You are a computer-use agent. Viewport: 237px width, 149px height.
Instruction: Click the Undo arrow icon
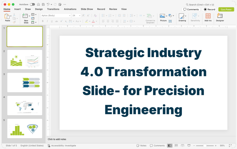(48, 4)
